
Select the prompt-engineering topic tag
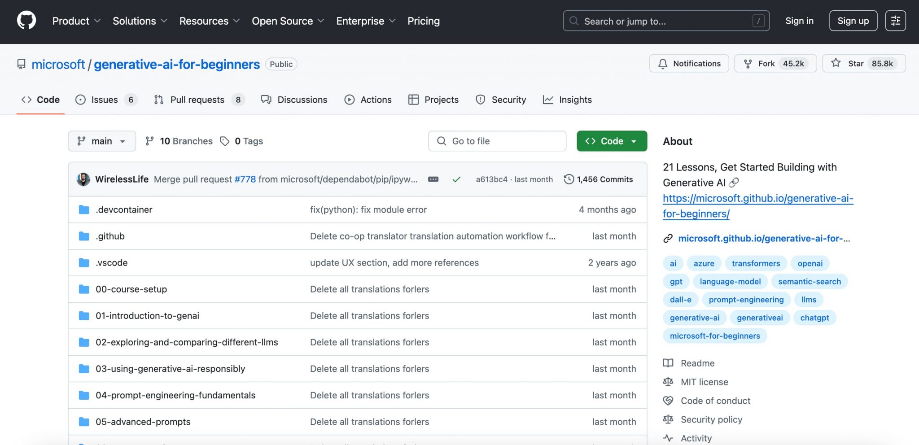[x=746, y=300]
